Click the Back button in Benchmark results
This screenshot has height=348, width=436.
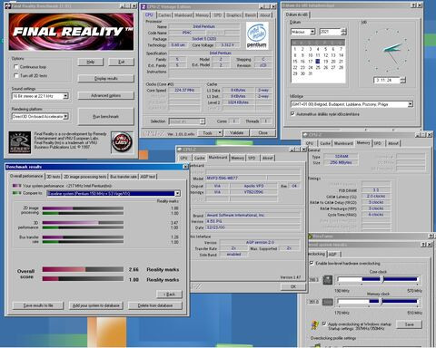[170, 295]
